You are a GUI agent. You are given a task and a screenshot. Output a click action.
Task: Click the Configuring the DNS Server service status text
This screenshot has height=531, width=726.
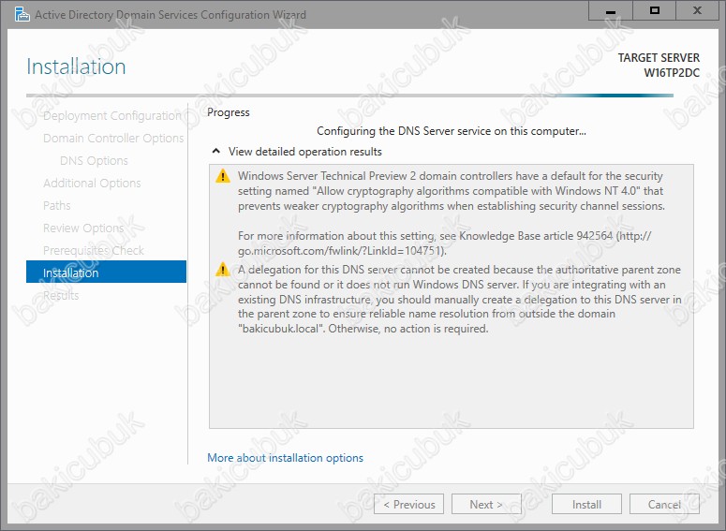(x=452, y=131)
